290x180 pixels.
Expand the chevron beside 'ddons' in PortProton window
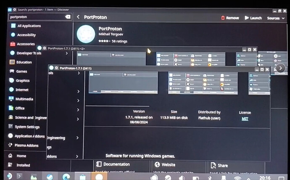pyautogui.click(x=77, y=156)
